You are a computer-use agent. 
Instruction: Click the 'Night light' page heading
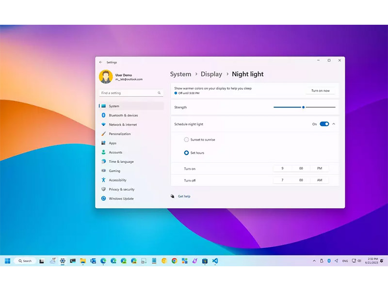point(248,74)
